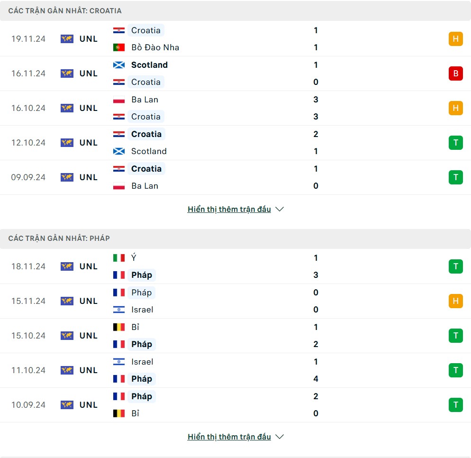Screen dimensions: 471x458
Task: Expand more Croatia matches via the chevron arrow
Action: [280, 209]
